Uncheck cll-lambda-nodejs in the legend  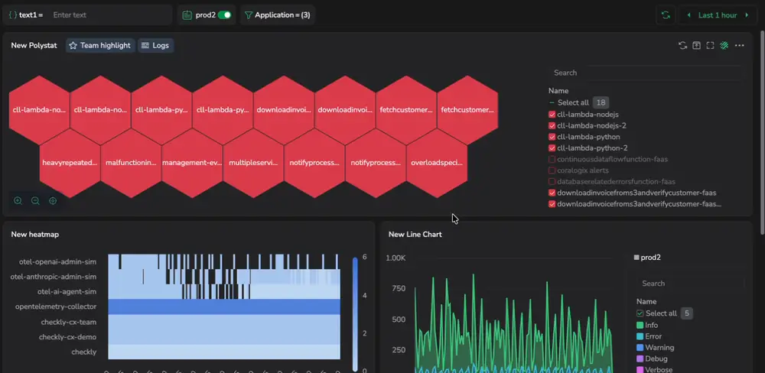(x=552, y=115)
